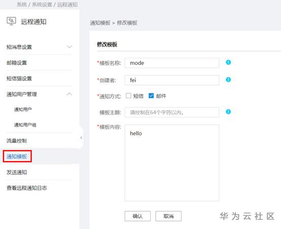Click the 模板内容 text area with hello
The image size is (281, 229).
tap(172, 163)
